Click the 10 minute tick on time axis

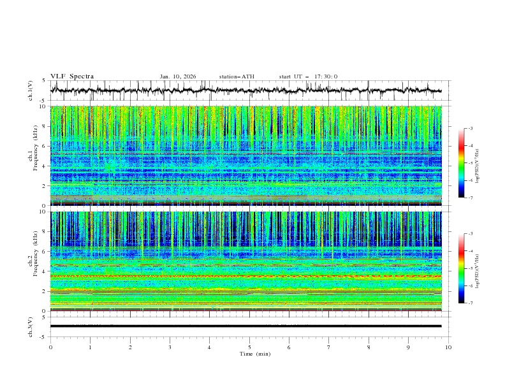(448, 347)
